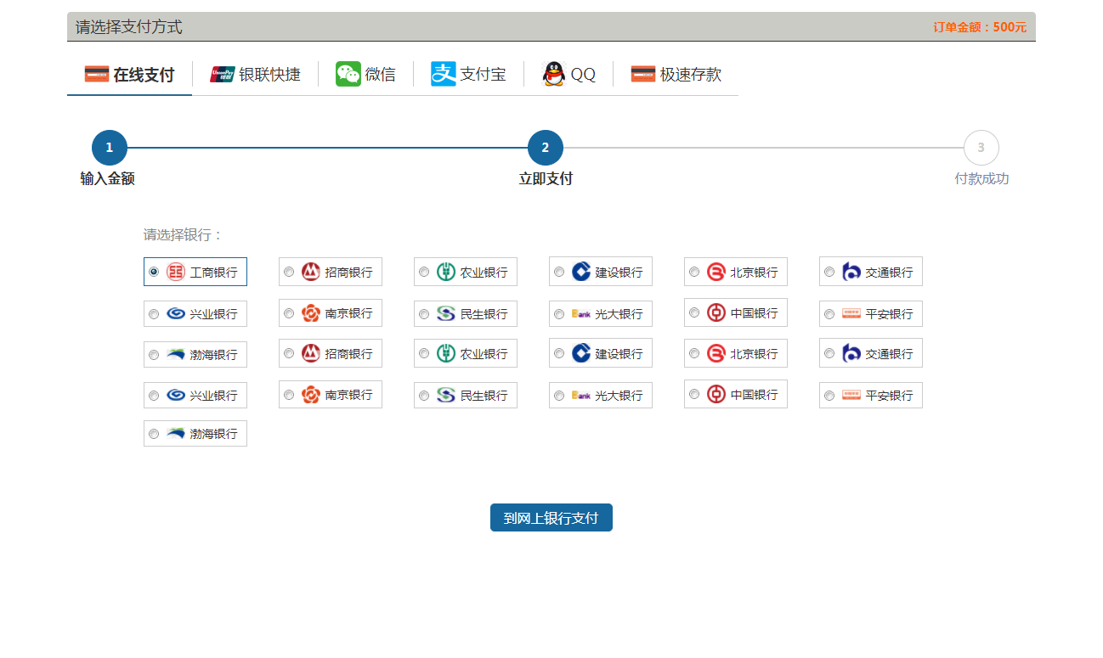Click the step 1 circle above 输入金额
The height and width of the screenshot is (658, 1103).
tap(110, 148)
